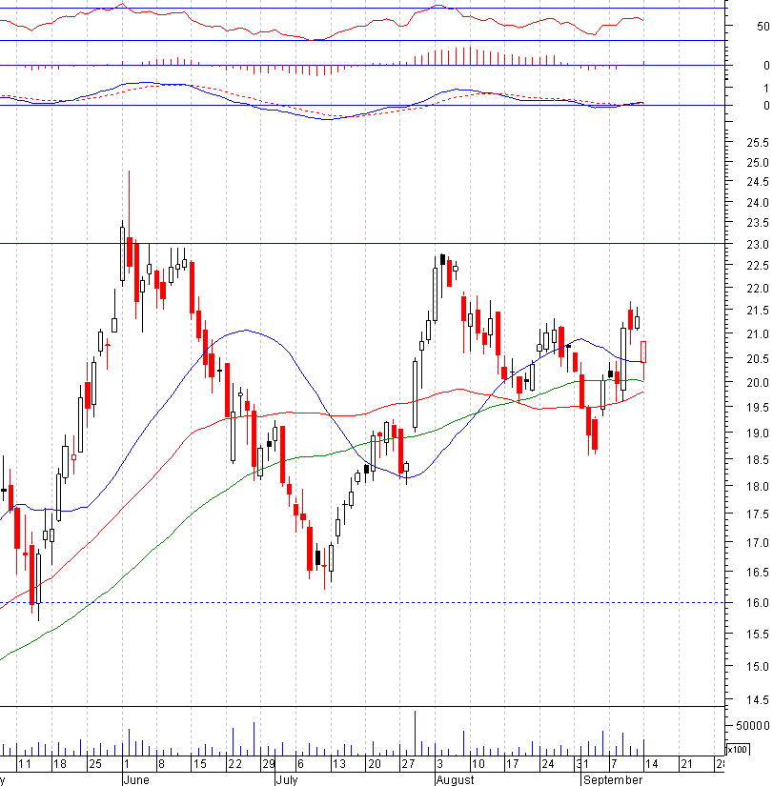Select the 21.0 price axis label
This screenshot has height=786, width=773.
(x=758, y=334)
